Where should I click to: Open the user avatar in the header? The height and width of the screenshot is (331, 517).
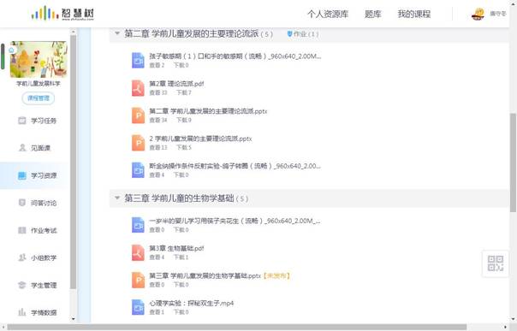click(478, 15)
